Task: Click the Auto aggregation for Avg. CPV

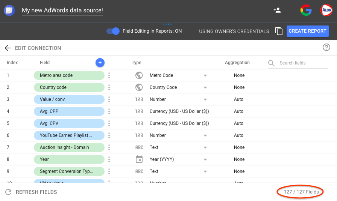Action: (x=238, y=123)
